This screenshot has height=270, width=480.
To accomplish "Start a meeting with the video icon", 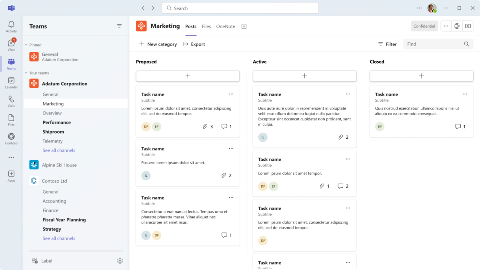I will pos(457,26).
